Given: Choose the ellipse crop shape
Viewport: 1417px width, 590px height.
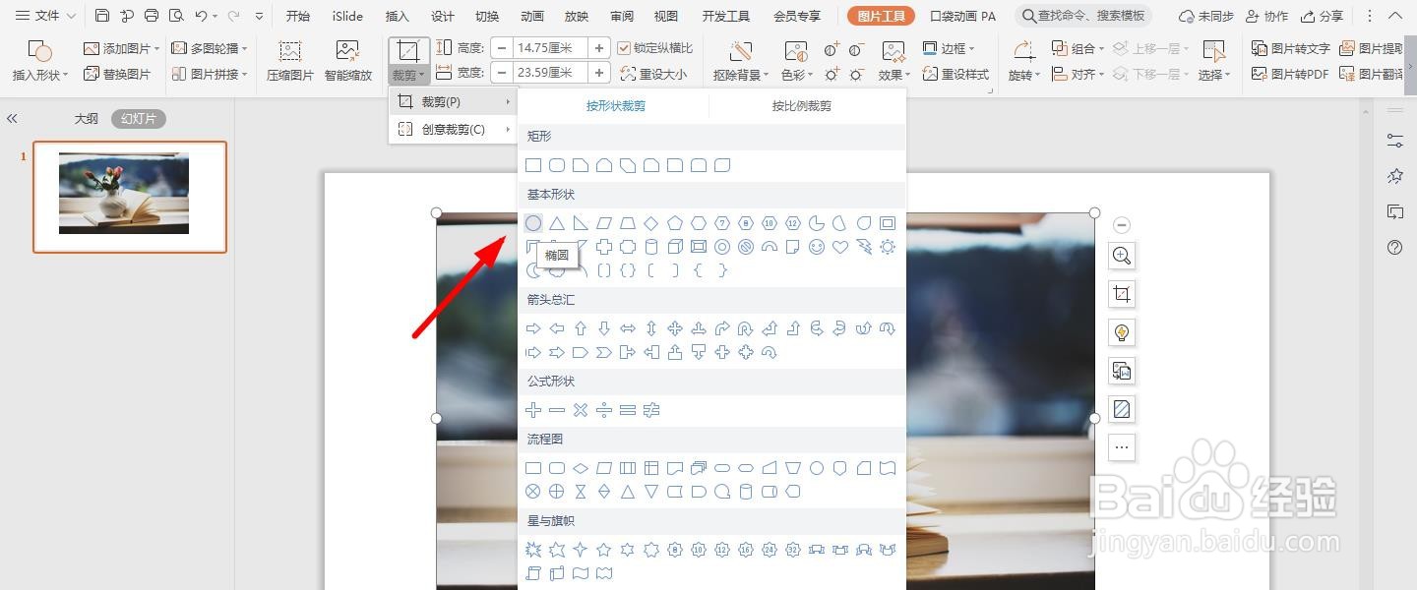Looking at the screenshot, I should pos(533,223).
